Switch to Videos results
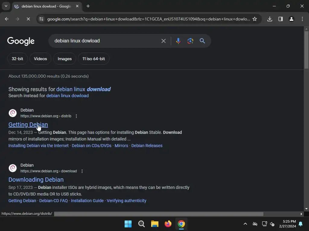Screen dimensions: 309x231 click(x=40, y=59)
